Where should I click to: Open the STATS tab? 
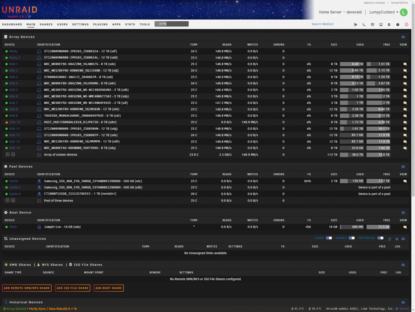(130, 25)
